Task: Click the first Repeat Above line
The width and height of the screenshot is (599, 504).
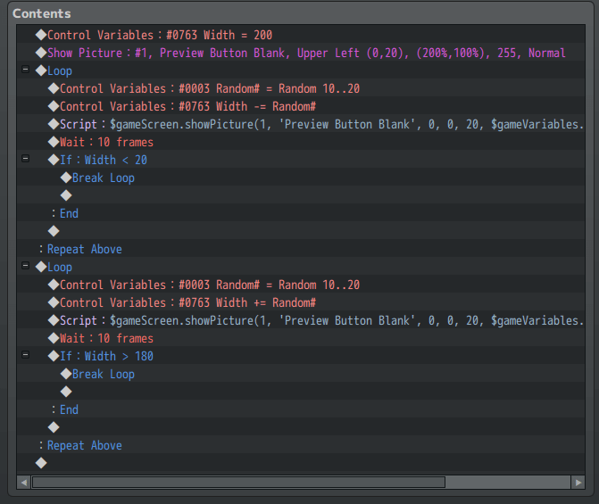Action: click(x=301, y=250)
